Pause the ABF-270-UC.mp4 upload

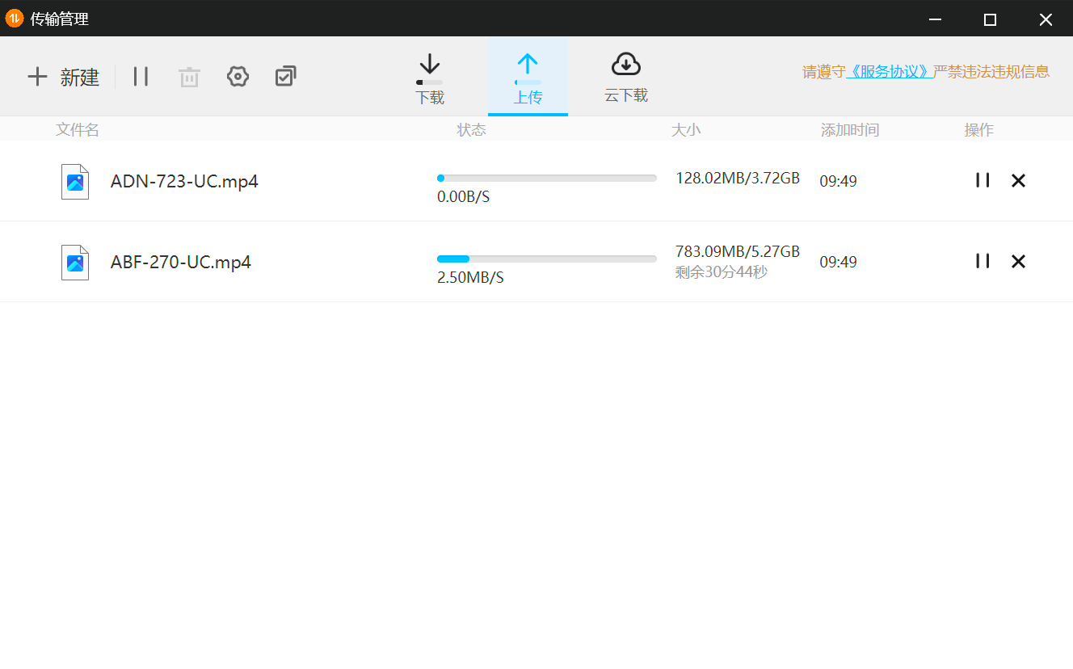[x=983, y=261]
